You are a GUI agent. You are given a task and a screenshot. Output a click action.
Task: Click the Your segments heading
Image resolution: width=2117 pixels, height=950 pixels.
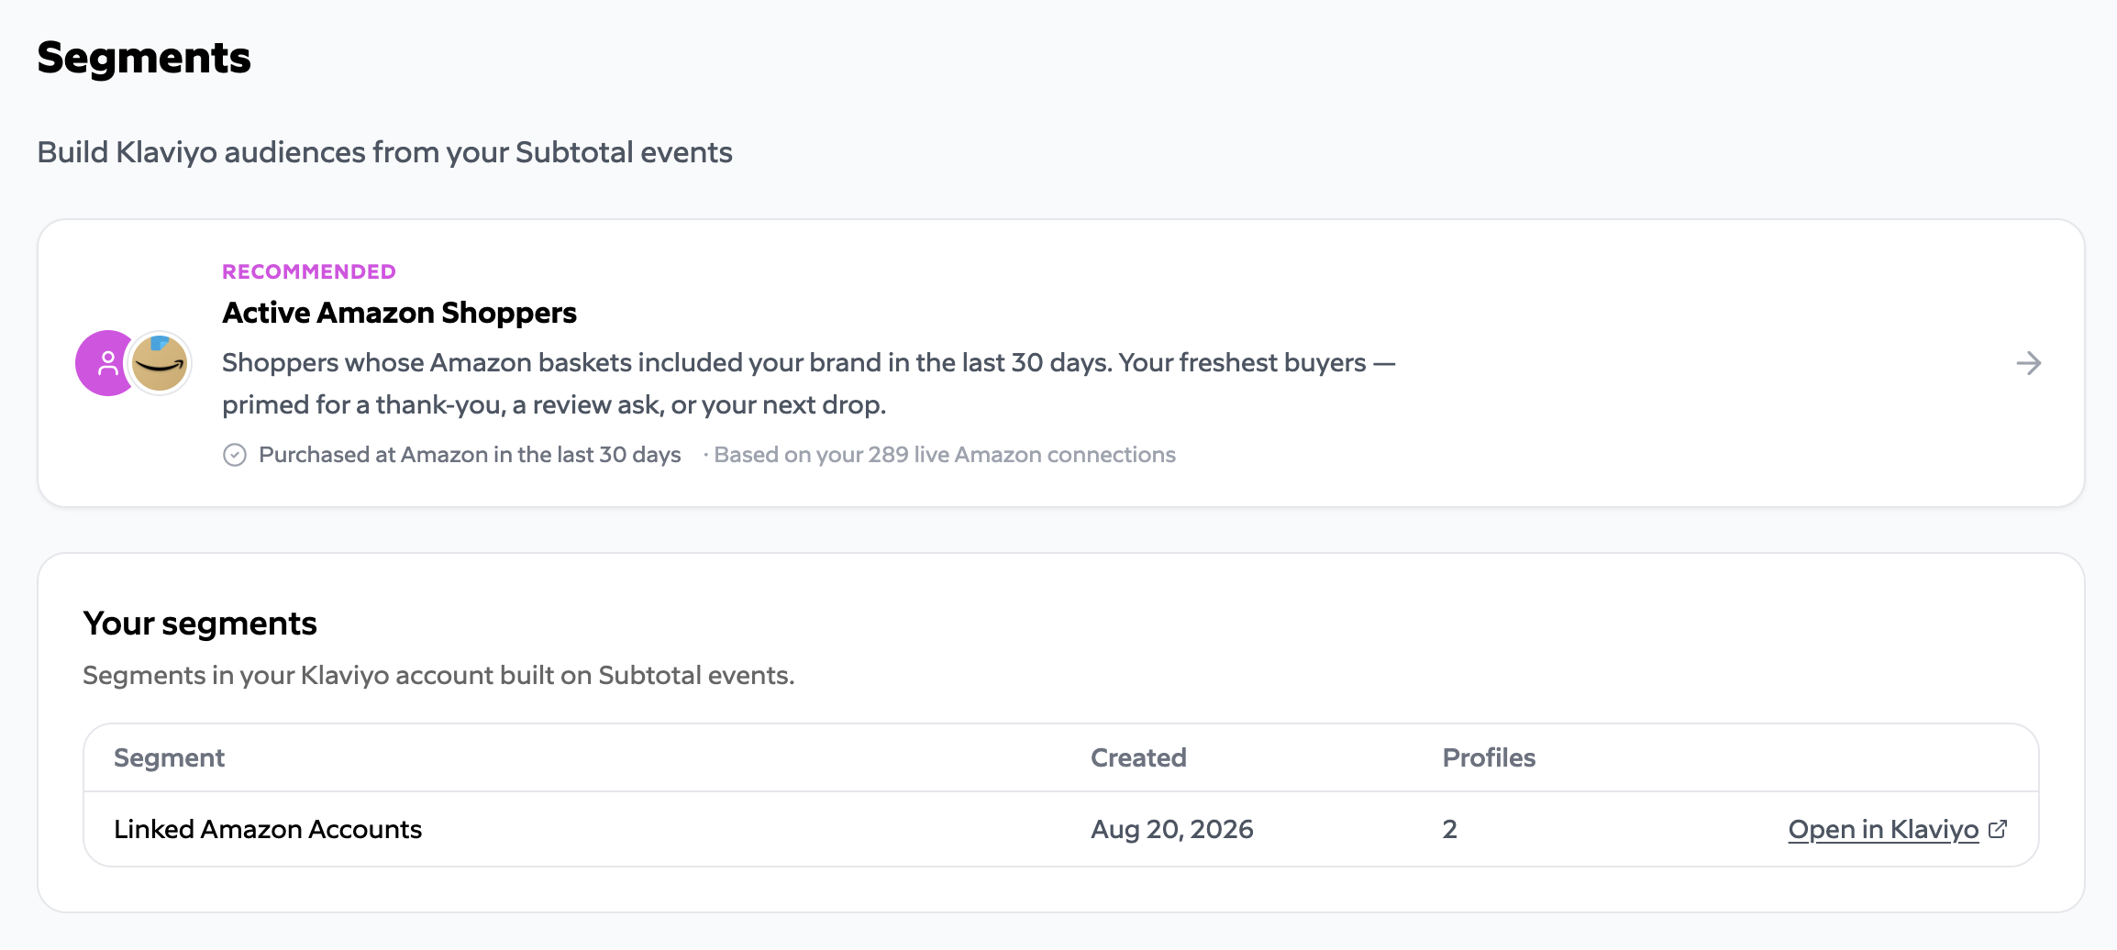click(200, 624)
